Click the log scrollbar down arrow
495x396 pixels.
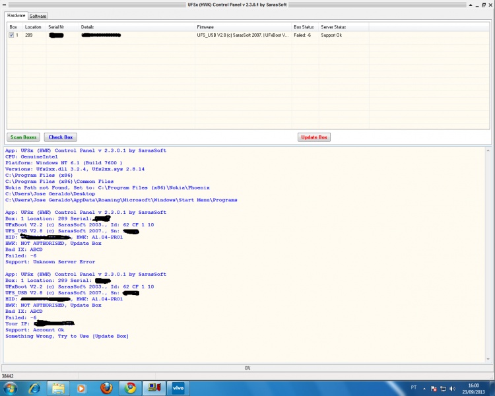point(488,359)
